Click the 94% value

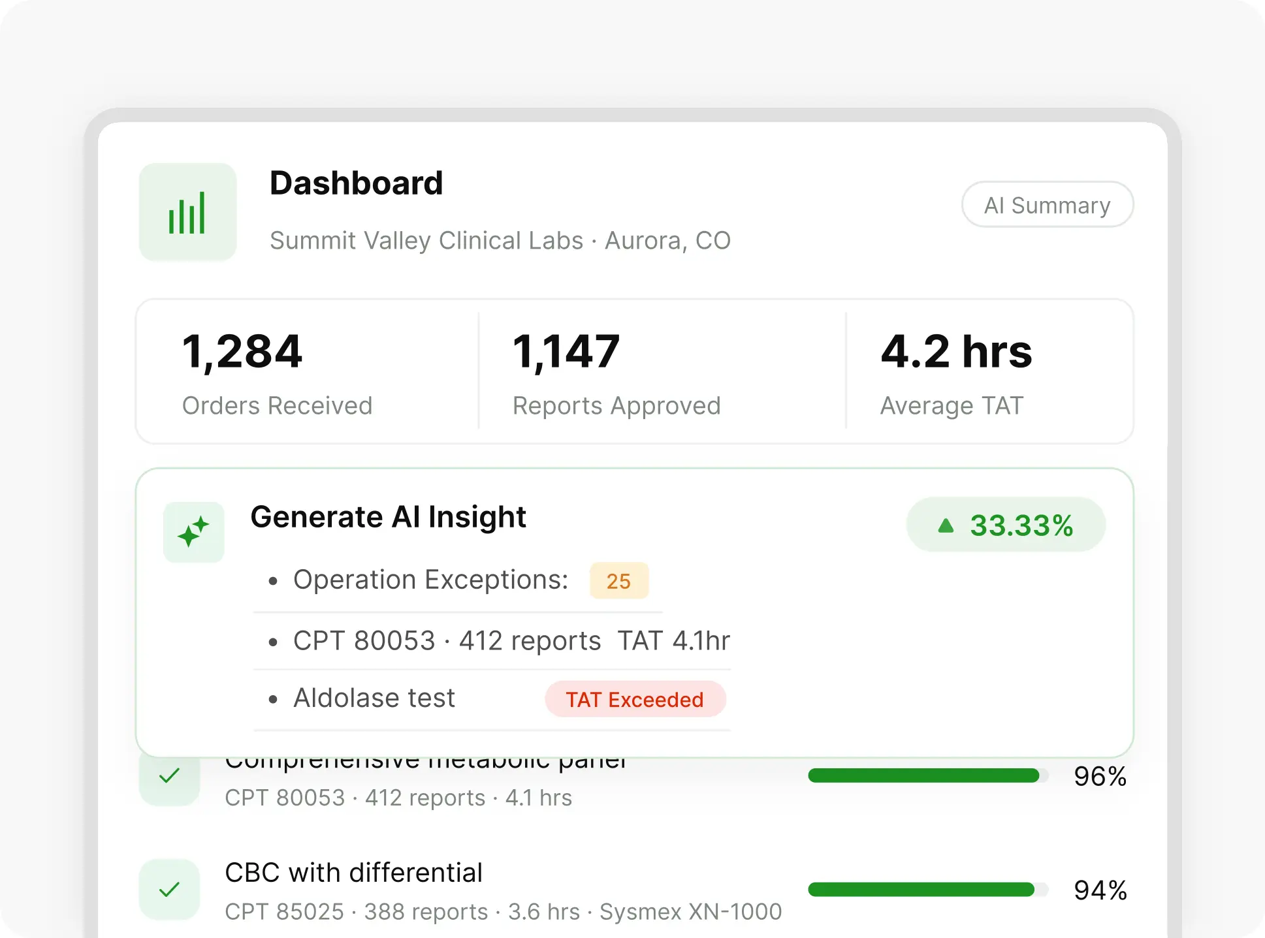1100,890
